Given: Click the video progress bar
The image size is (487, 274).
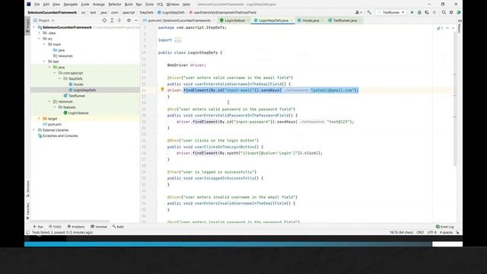Looking at the screenshot, I should (x=243, y=244).
